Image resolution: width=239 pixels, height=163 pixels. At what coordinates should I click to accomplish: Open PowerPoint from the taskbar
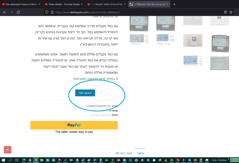(195, 160)
